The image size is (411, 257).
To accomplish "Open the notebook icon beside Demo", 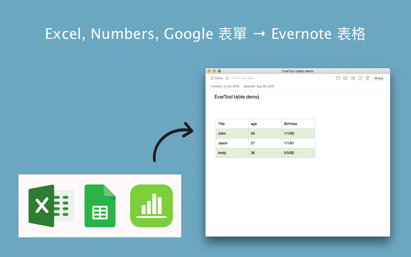I will (212, 78).
